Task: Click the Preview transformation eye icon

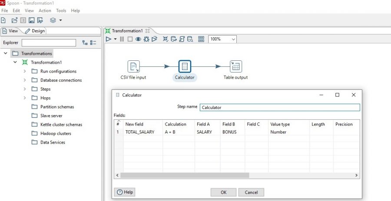Action: click(x=138, y=39)
